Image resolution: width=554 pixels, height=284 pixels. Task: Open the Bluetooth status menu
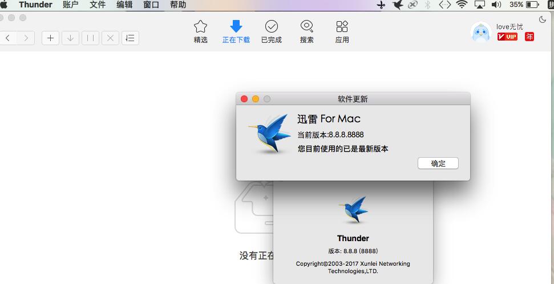pos(428,5)
